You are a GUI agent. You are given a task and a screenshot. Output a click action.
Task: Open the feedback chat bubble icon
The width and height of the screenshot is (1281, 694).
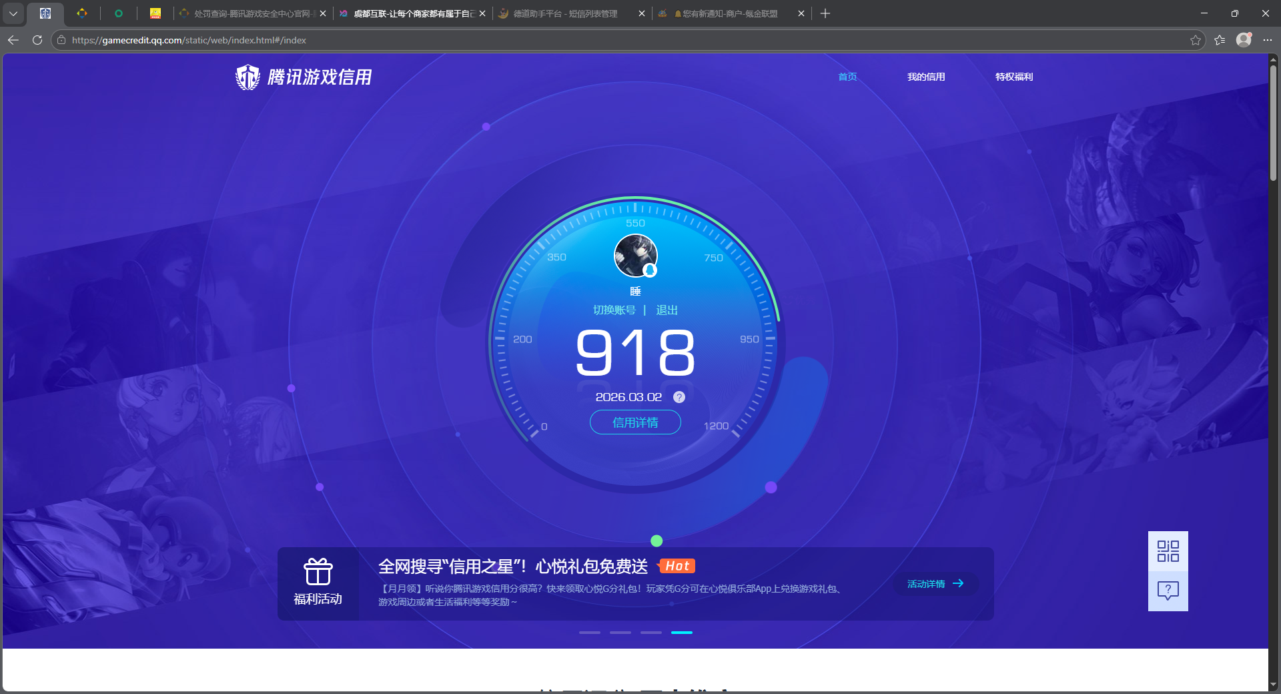pos(1168,591)
